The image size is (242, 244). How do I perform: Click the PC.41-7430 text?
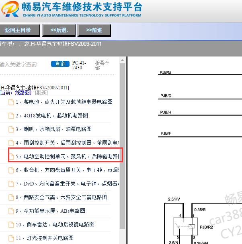tap(79, 65)
